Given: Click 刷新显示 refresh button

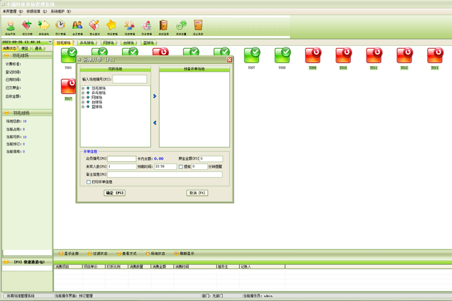Looking at the screenshot, I should tap(184, 254).
